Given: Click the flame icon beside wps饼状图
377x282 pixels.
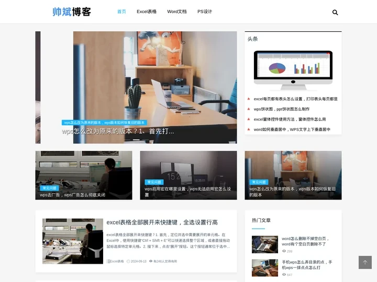Looking at the screenshot, I should (x=249, y=109).
